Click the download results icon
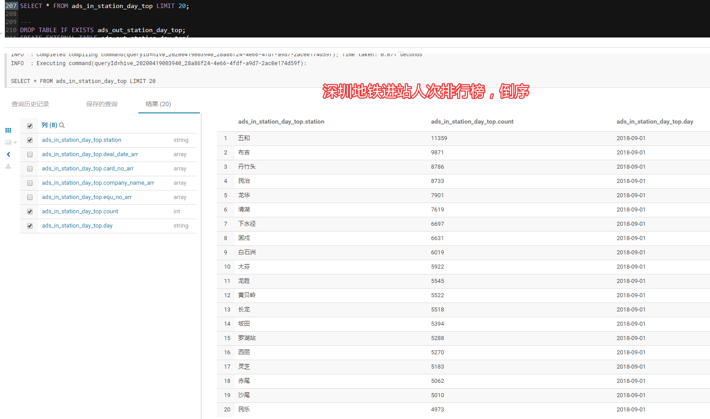Screen dimensions: 710x419 point(8,166)
